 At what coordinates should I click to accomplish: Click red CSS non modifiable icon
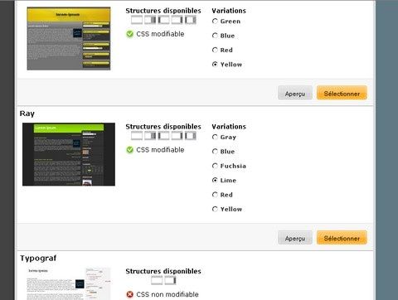click(129, 294)
